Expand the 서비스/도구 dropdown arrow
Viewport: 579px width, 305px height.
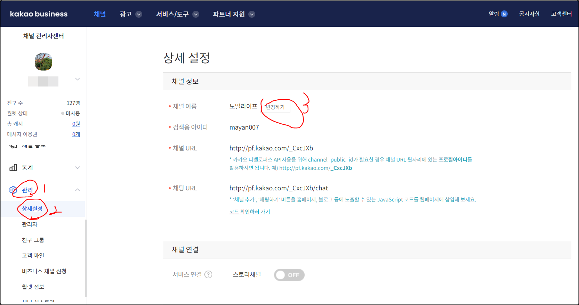pyautogui.click(x=196, y=14)
